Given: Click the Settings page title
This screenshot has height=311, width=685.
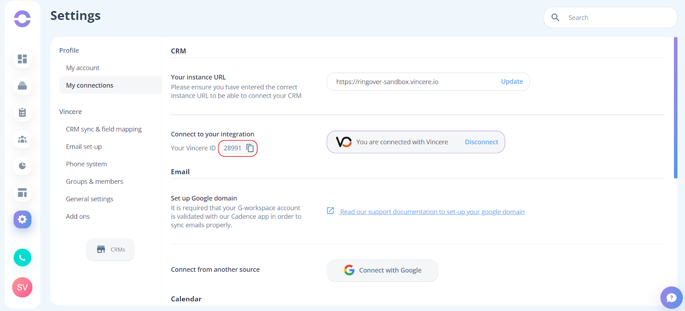Looking at the screenshot, I should tap(75, 16).
